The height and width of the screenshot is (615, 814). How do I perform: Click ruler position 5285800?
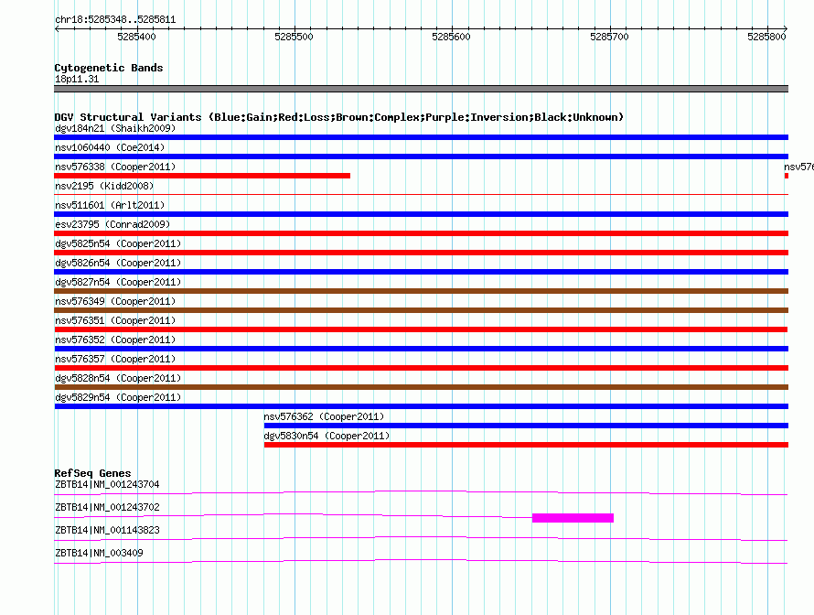(x=766, y=37)
